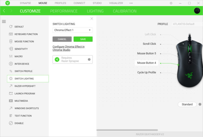The image size is (203, 137).
Task: Click the Inter-Device icon
Action: (x=11, y=64)
